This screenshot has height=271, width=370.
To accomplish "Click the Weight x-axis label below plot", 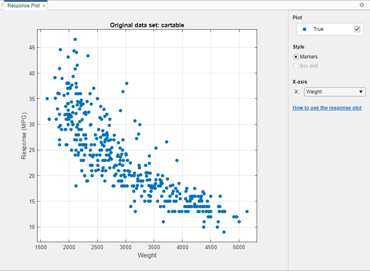I will 147,255.
